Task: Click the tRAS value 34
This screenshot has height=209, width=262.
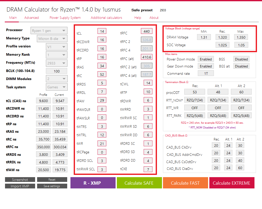Action: 102,66
